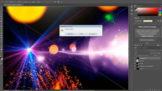Select the Eyedropper tool
Screen dimensions: 162x91
tap(1, 19)
